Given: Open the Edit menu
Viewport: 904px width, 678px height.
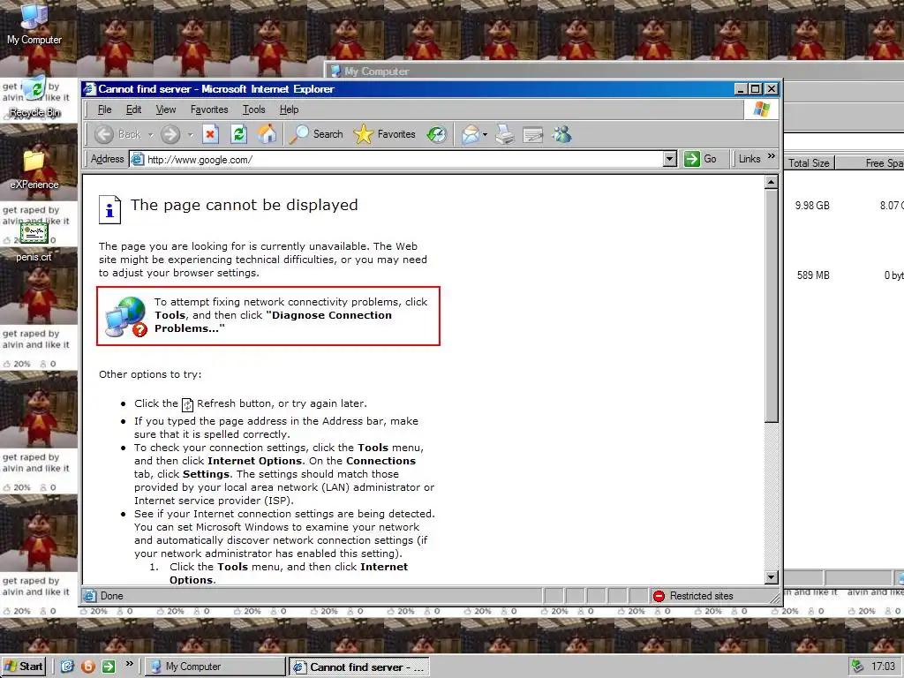Looking at the screenshot, I should pyautogui.click(x=134, y=109).
